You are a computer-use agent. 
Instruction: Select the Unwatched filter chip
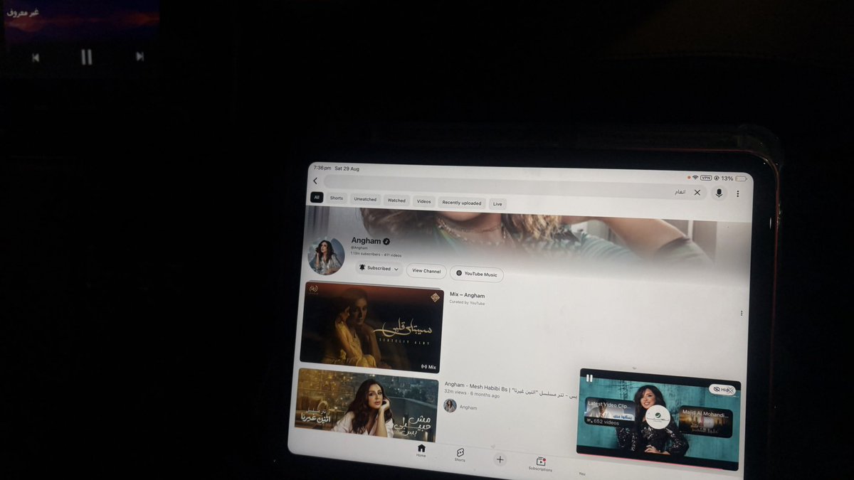pyautogui.click(x=365, y=199)
